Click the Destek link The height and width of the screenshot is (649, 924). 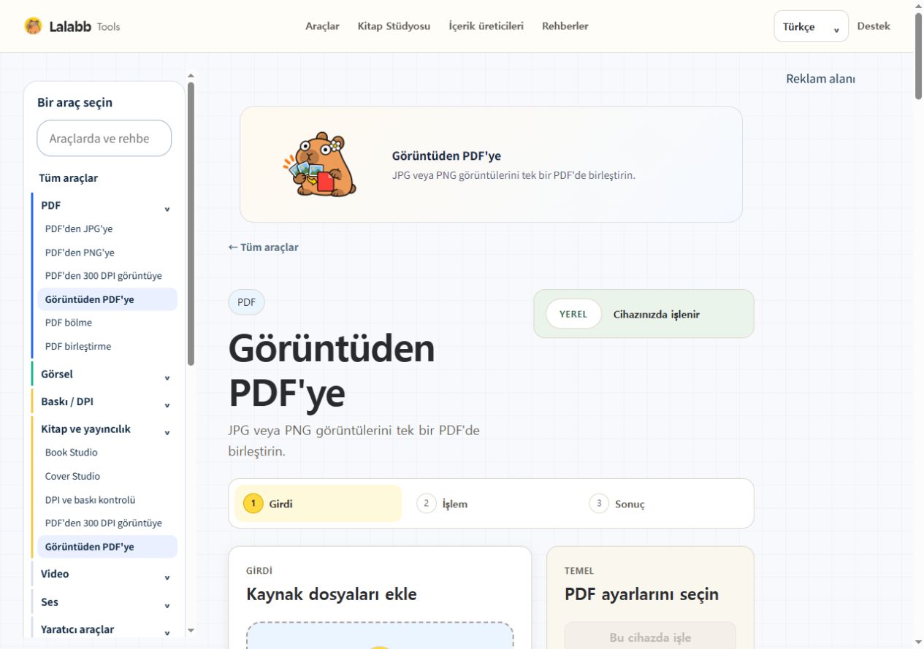[874, 26]
